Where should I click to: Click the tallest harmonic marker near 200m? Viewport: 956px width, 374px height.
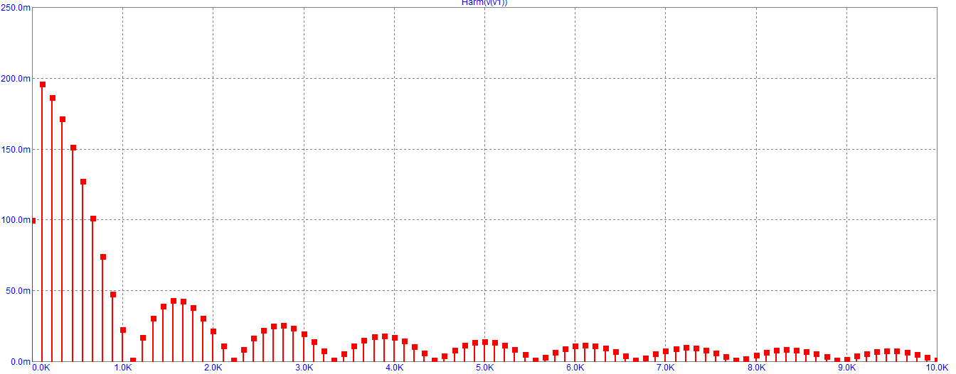(x=43, y=84)
